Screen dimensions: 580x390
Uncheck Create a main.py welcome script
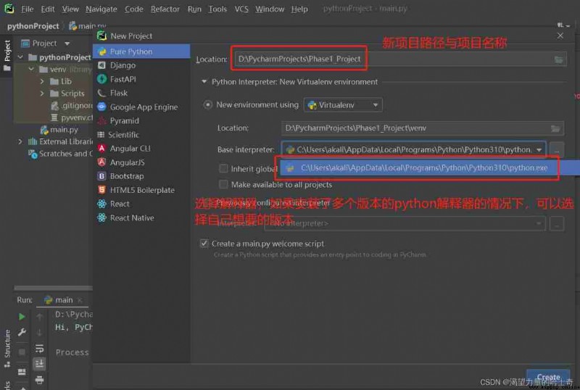204,244
